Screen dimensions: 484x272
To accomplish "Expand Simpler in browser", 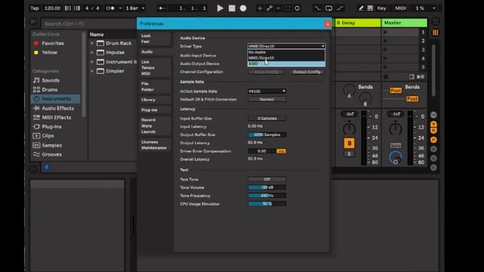I will coord(92,71).
